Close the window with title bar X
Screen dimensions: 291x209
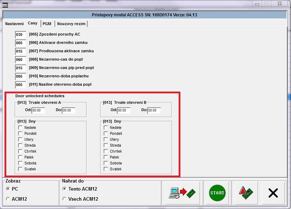click(281, 3)
